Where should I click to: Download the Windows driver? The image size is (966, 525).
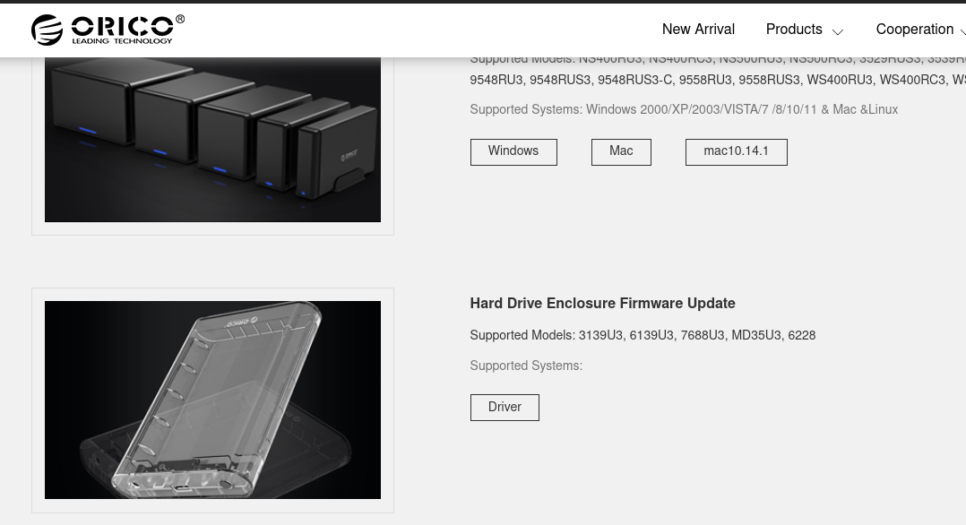coord(513,151)
